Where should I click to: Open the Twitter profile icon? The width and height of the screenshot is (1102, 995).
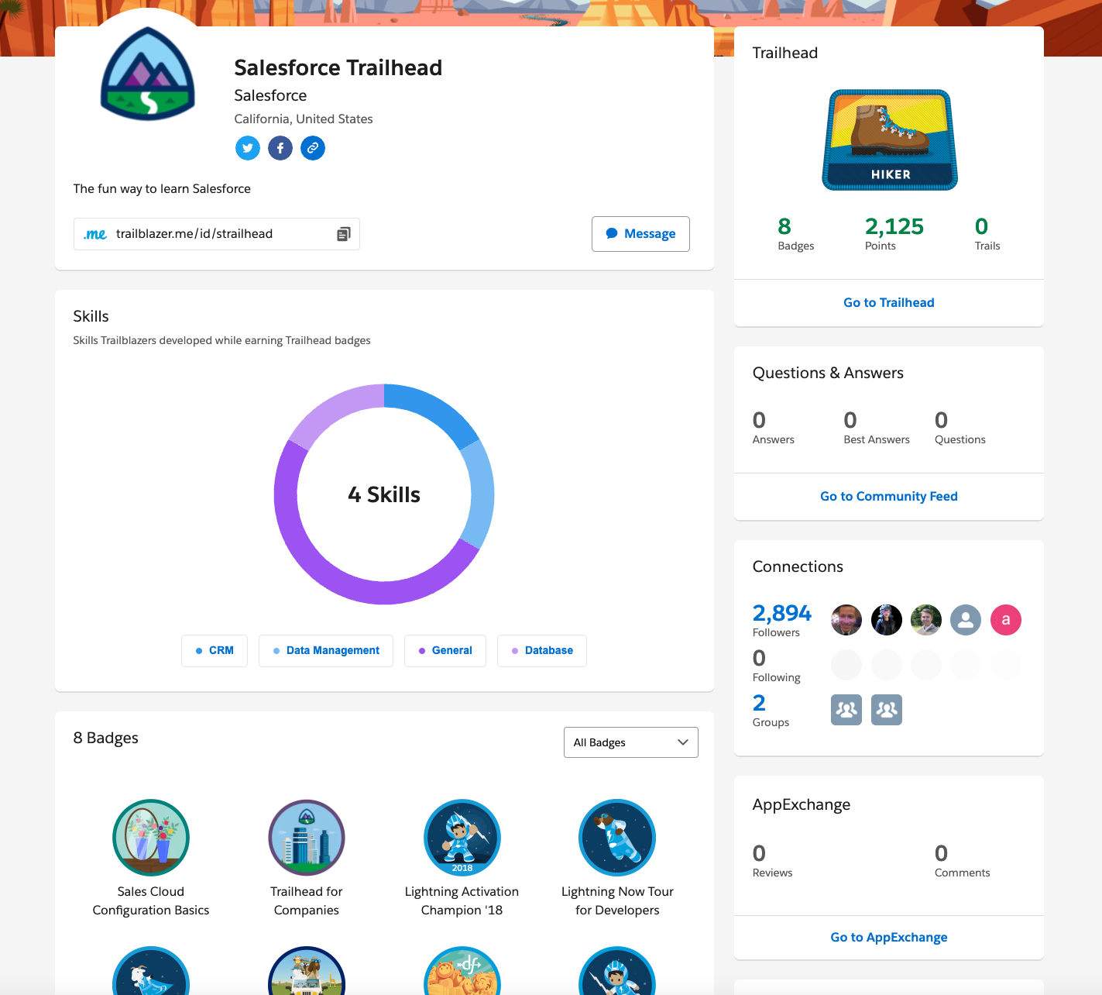point(248,148)
